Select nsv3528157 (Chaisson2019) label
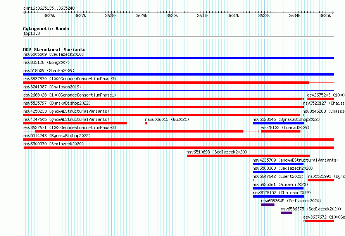Image resolution: width=345 pixels, height=236 pixels. coord(282,193)
